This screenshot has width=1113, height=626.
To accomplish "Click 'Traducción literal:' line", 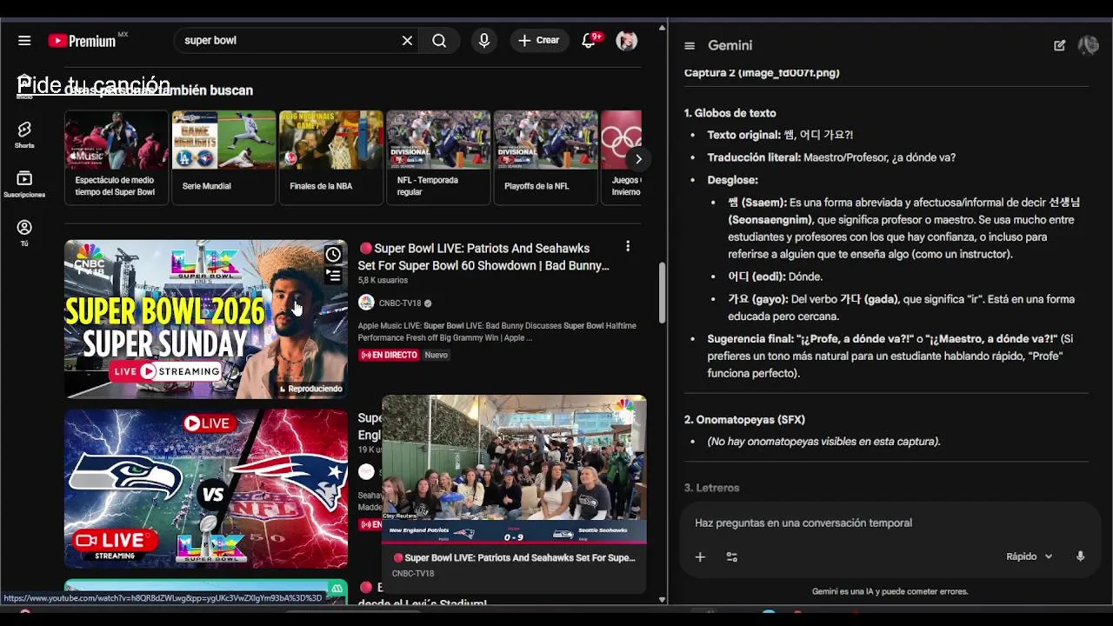I will pyautogui.click(x=831, y=158).
